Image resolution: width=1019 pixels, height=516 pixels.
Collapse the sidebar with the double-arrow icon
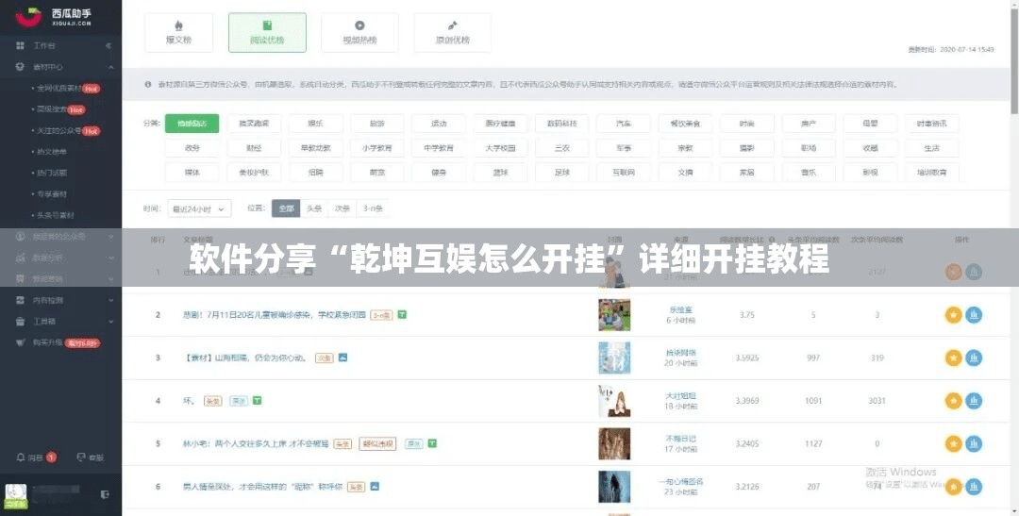click(x=109, y=45)
